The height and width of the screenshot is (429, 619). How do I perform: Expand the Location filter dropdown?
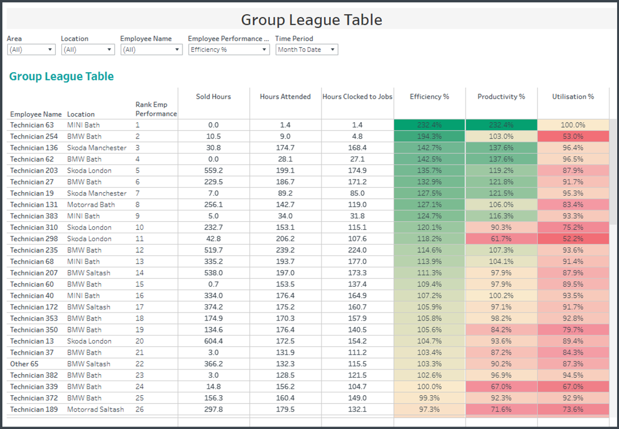tap(88, 49)
